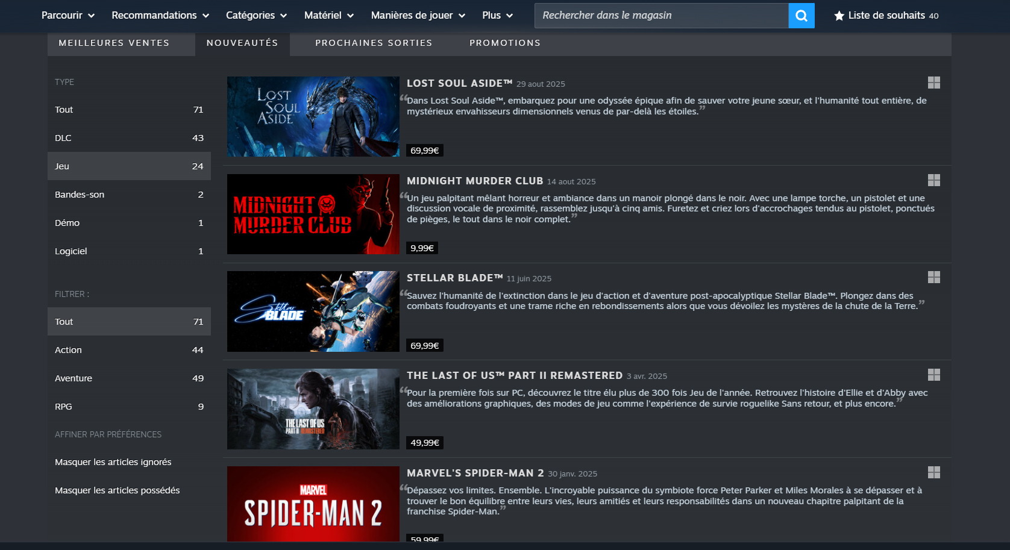Image resolution: width=1010 pixels, height=550 pixels.
Task: Click the 9,99€ price of Midnight Murder Club
Action: (x=422, y=248)
